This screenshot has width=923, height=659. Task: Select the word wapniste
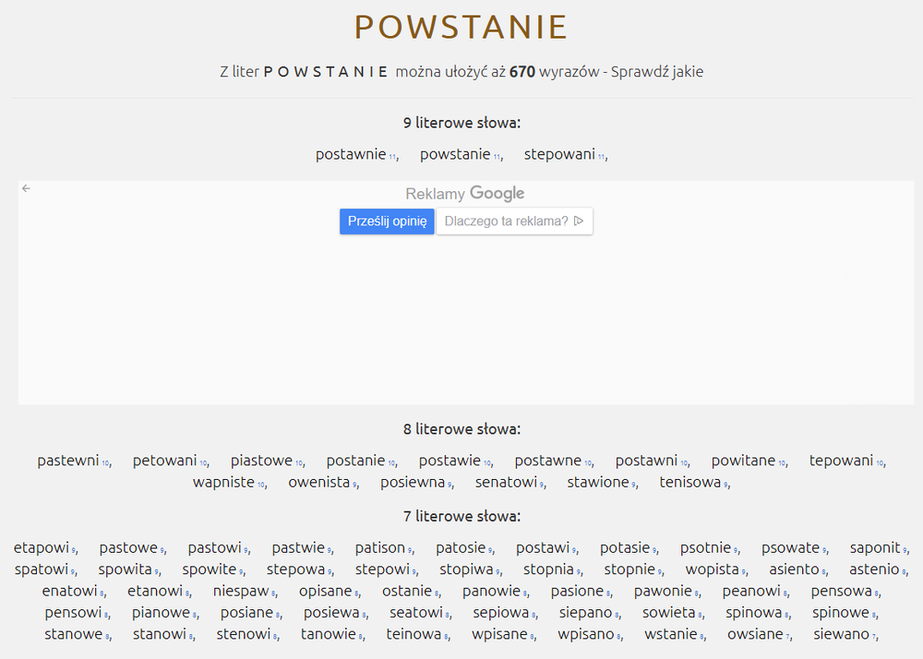223,482
